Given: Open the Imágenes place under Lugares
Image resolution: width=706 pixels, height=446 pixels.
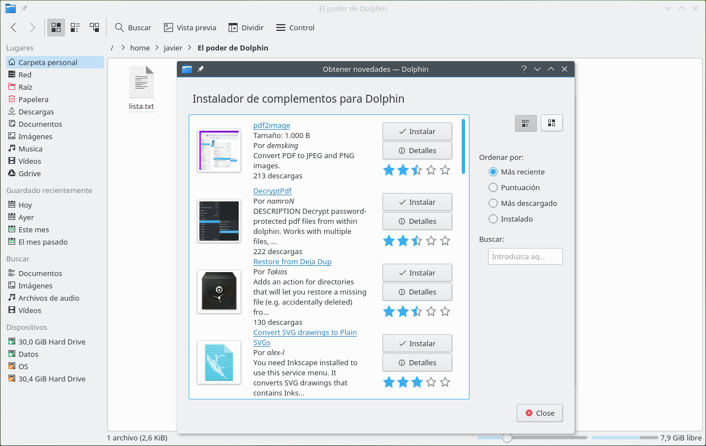Looking at the screenshot, I should tap(55, 136).
